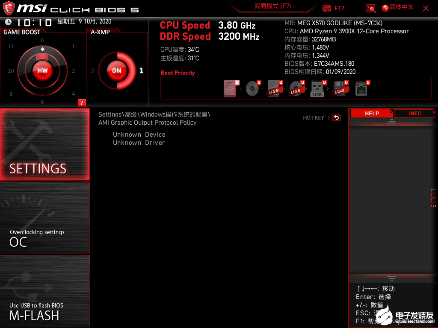Select the Unknown Driver entry
The height and width of the screenshot is (328, 438).
(x=139, y=143)
